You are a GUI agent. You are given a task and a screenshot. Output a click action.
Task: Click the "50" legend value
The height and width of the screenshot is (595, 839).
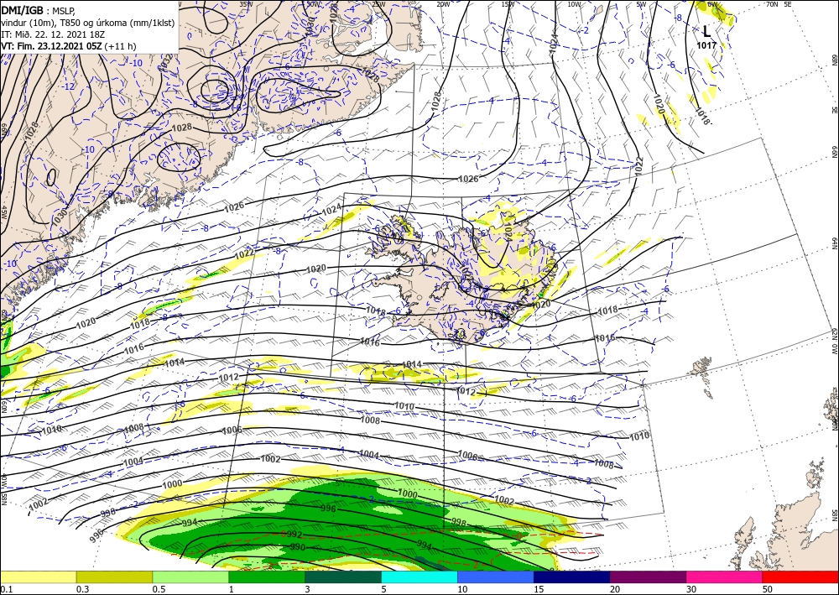768,589
